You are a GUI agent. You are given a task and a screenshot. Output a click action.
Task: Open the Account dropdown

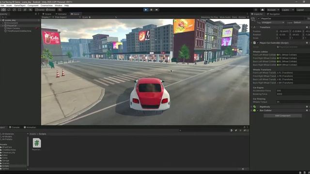273,10
